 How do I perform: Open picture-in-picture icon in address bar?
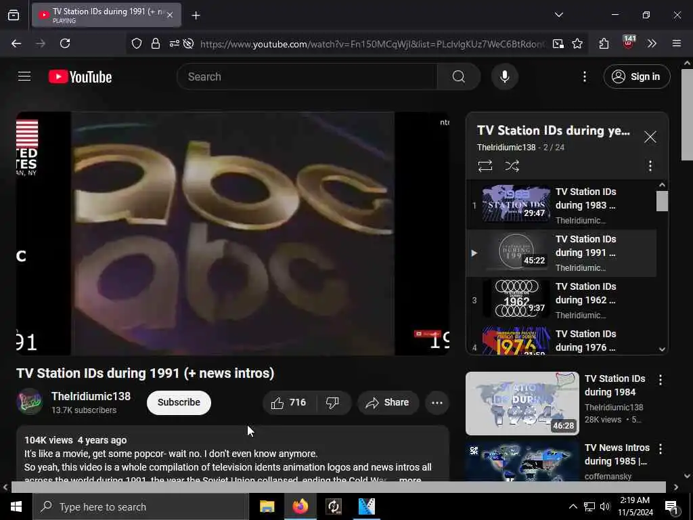click(558, 43)
